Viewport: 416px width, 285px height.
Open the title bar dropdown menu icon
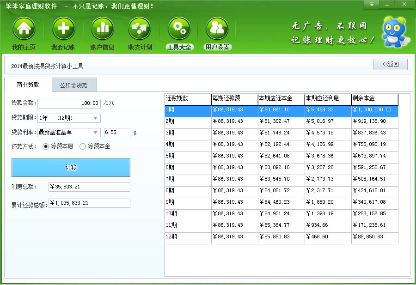(372, 5)
